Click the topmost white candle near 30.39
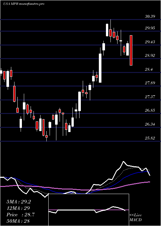This screenshot has width=161, height=226. [x=107, y=30]
